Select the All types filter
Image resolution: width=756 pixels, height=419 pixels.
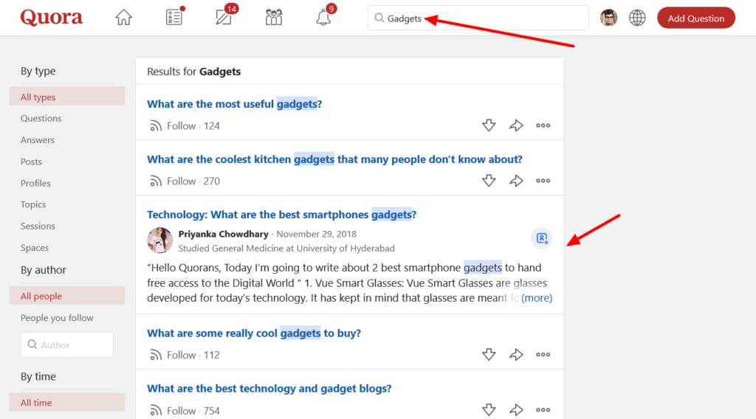67,97
